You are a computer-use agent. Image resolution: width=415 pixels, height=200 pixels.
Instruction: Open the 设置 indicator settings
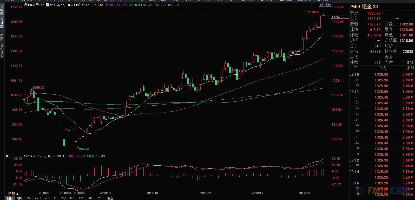(x=110, y=198)
